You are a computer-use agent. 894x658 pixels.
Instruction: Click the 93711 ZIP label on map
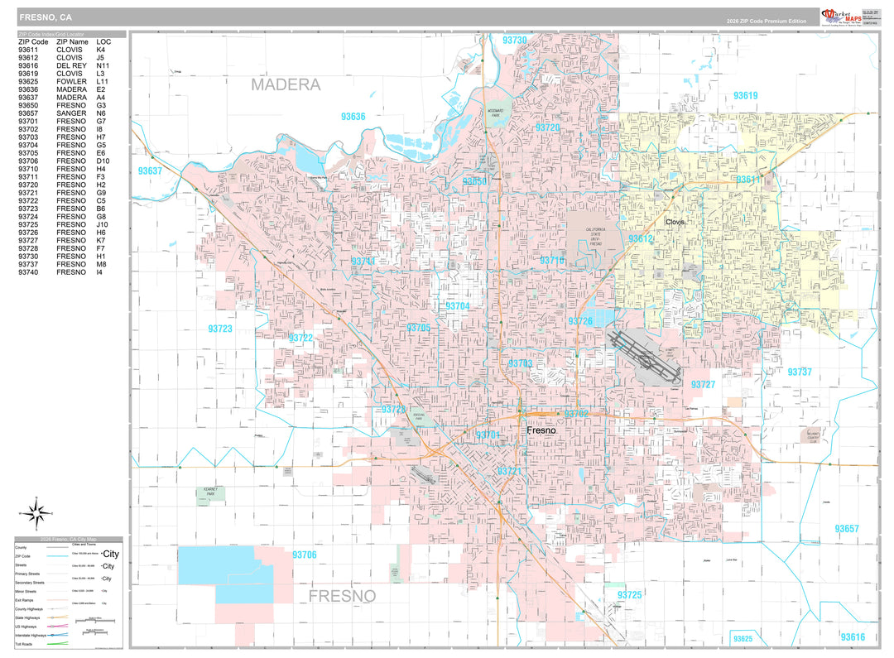point(363,262)
